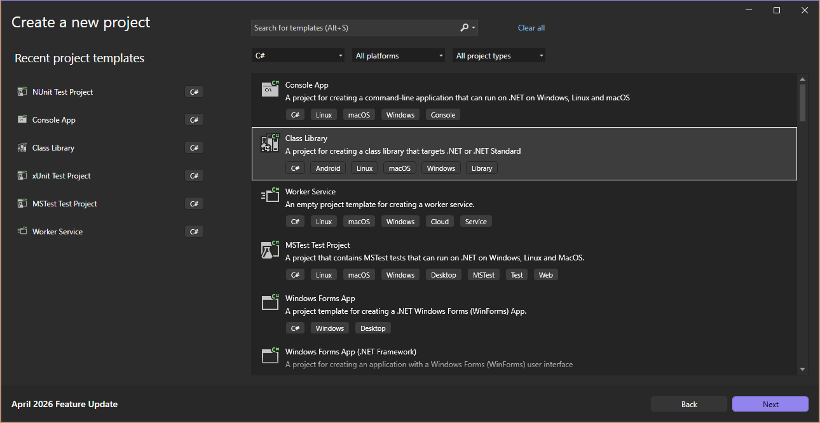
Task: Click the template list scroll-down arrow
Action: (802, 369)
